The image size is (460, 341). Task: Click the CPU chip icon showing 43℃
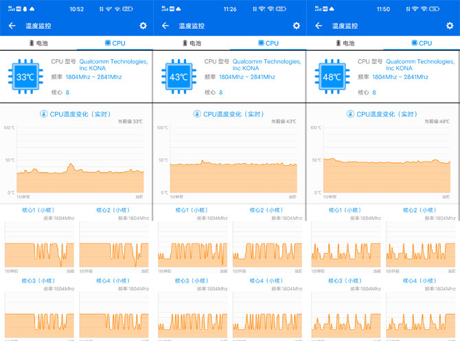[179, 77]
